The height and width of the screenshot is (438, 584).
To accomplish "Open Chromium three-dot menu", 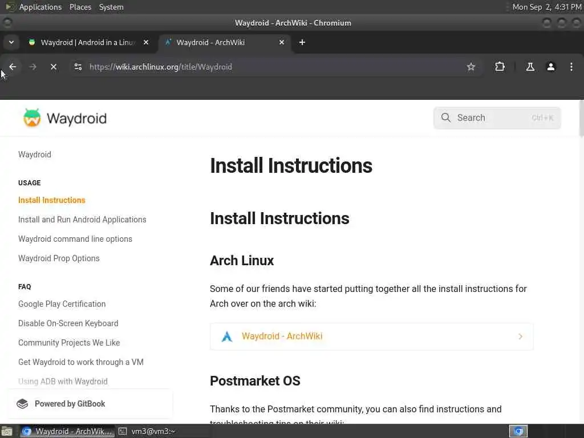I will tap(571, 67).
